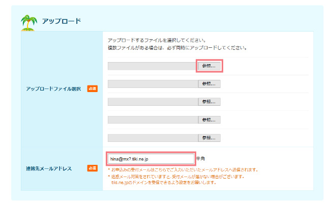Click the アップロードするファイルを選択してください instruction text
Viewport: 333px width, 206px height.
tap(156, 40)
